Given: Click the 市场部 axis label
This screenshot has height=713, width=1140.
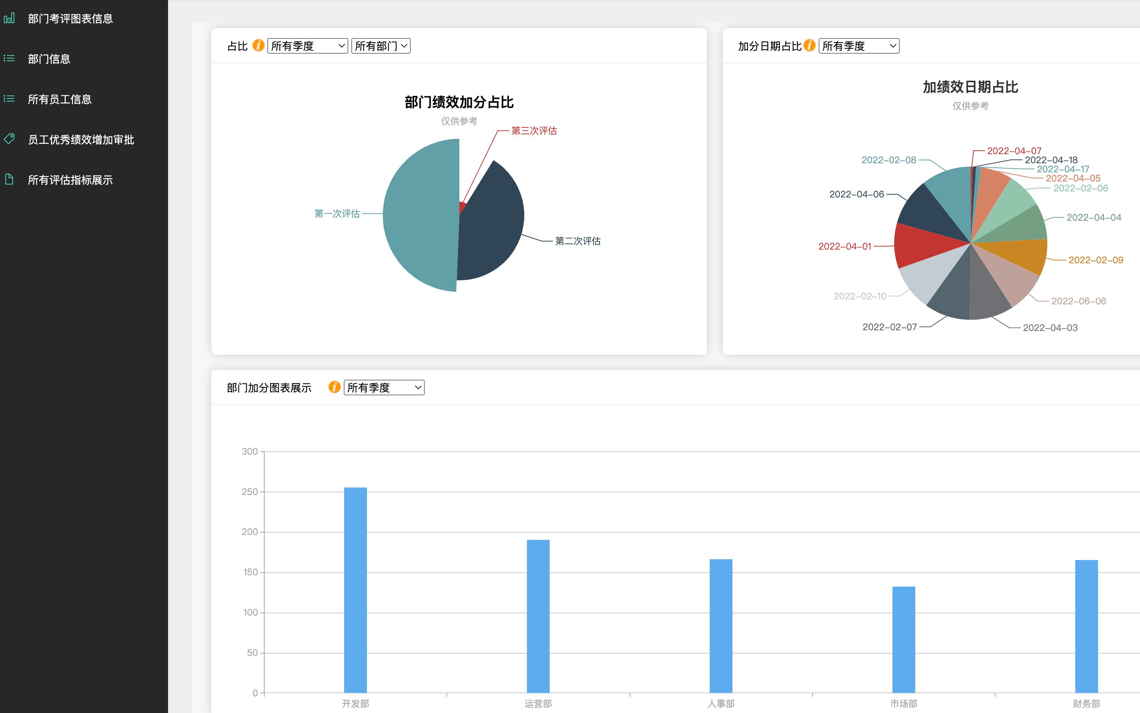Looking at the screenshot, I should point(903,703).
